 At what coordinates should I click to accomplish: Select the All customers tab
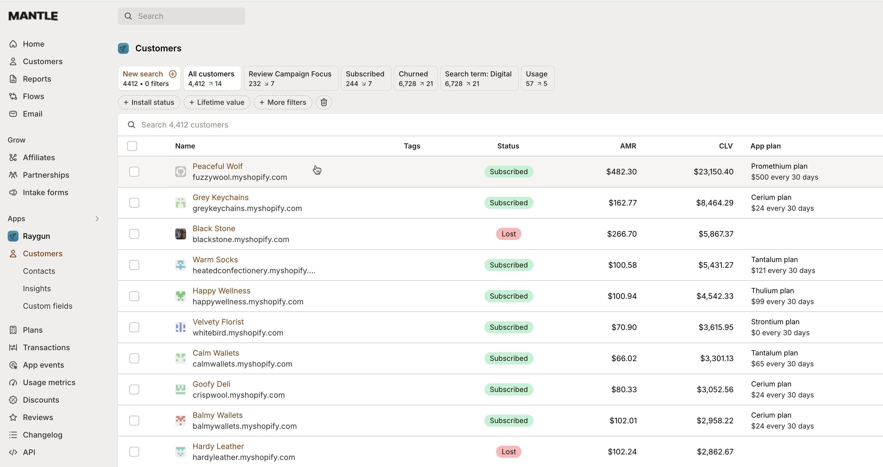212,78
